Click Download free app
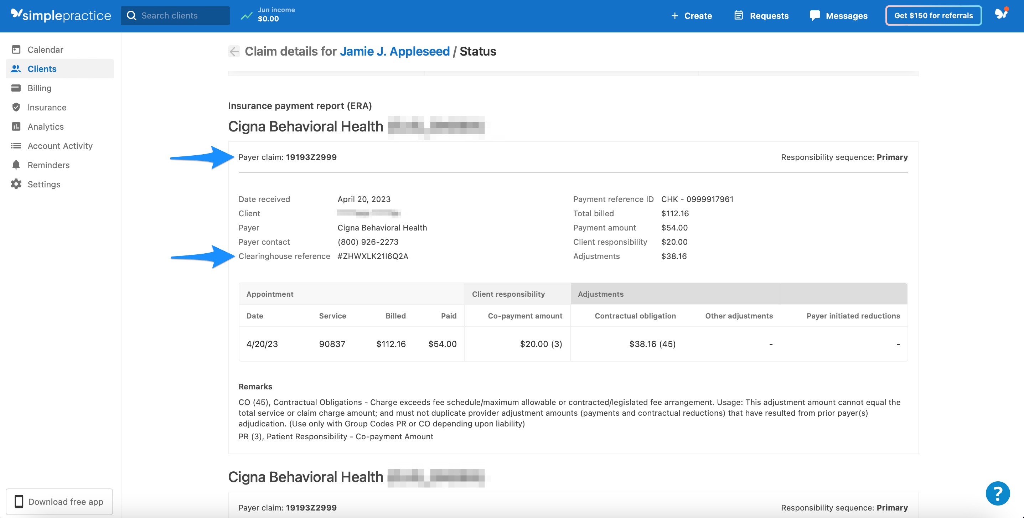Image resolution: width=1024 pixels, height=518 pixels. point(59,501)
